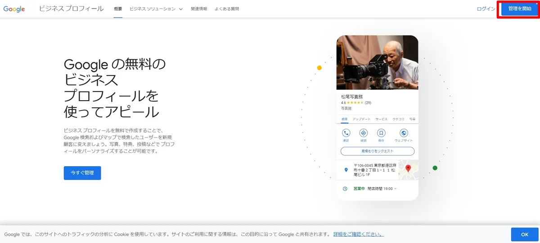Click the photographer photo in profile card
This screenshot has width=540, height=243.
378,63
